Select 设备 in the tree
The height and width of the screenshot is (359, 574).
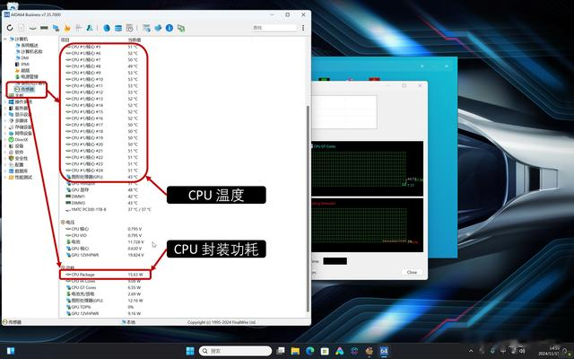tap(19, 145)
